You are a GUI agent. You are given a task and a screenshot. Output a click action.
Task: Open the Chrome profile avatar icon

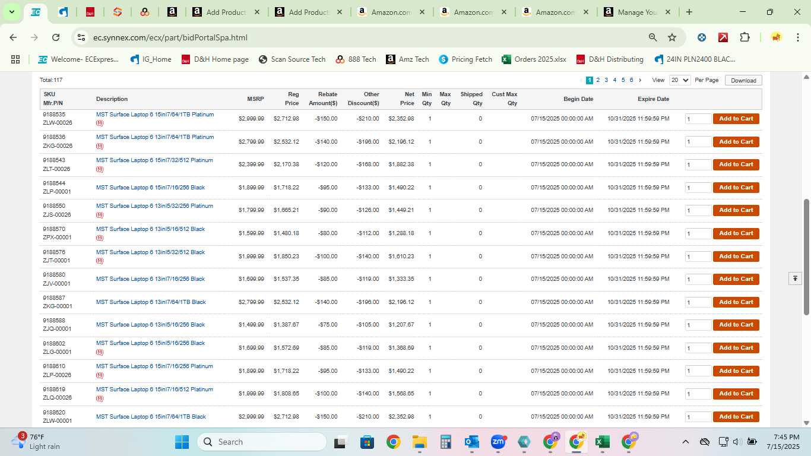(x=776, y=37)
